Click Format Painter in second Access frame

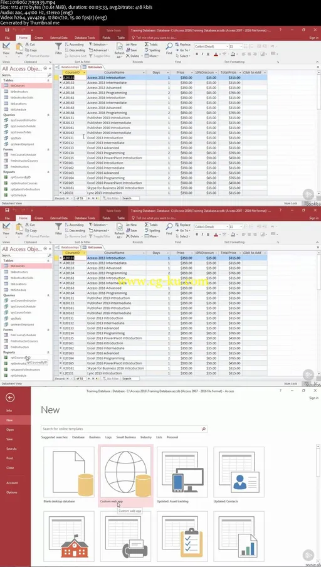38,236
